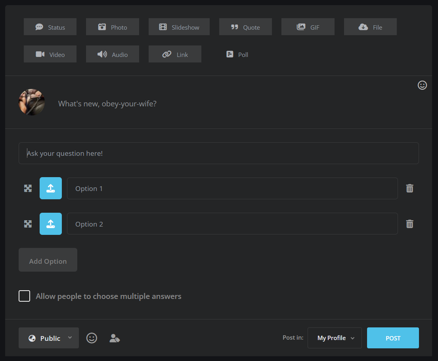Screen dimensions: 438x361
Task: Open emoji picker in the bottom toolbar
Action: [x=92, y=338]
